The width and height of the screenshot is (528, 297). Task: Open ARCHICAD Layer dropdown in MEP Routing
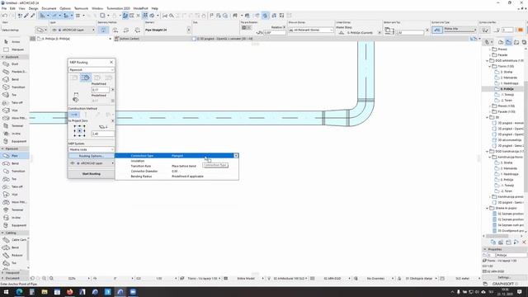coord(92,163)
